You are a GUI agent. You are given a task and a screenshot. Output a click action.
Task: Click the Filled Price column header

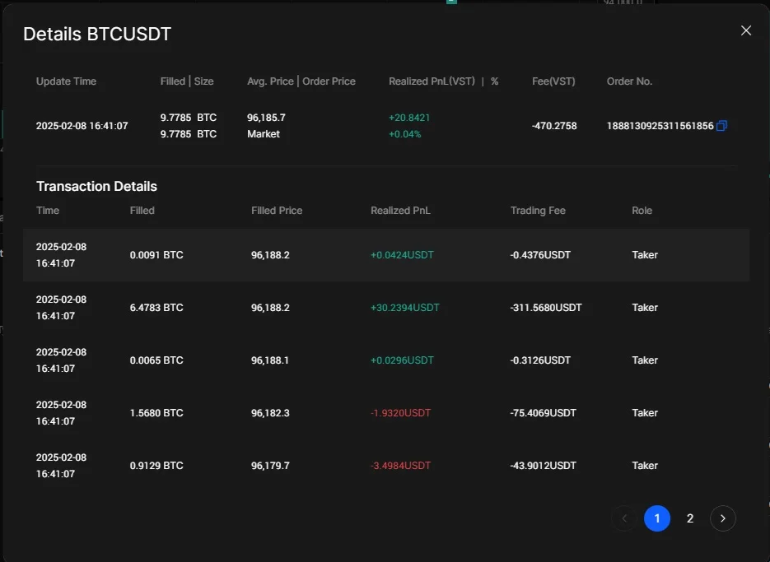tap(277, 211)
